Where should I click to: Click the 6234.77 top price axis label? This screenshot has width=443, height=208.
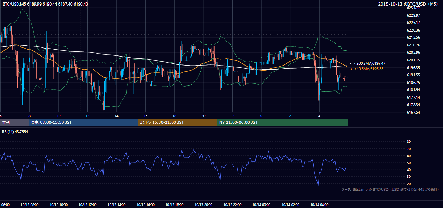point(414,8)
